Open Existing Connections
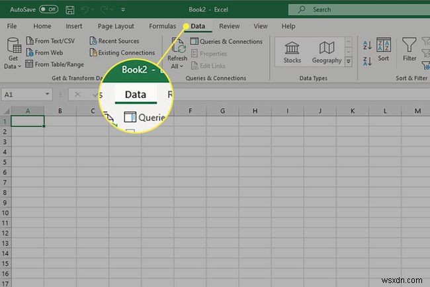The height and width of the screenshot is (287, 430). (x=122, y=52)
